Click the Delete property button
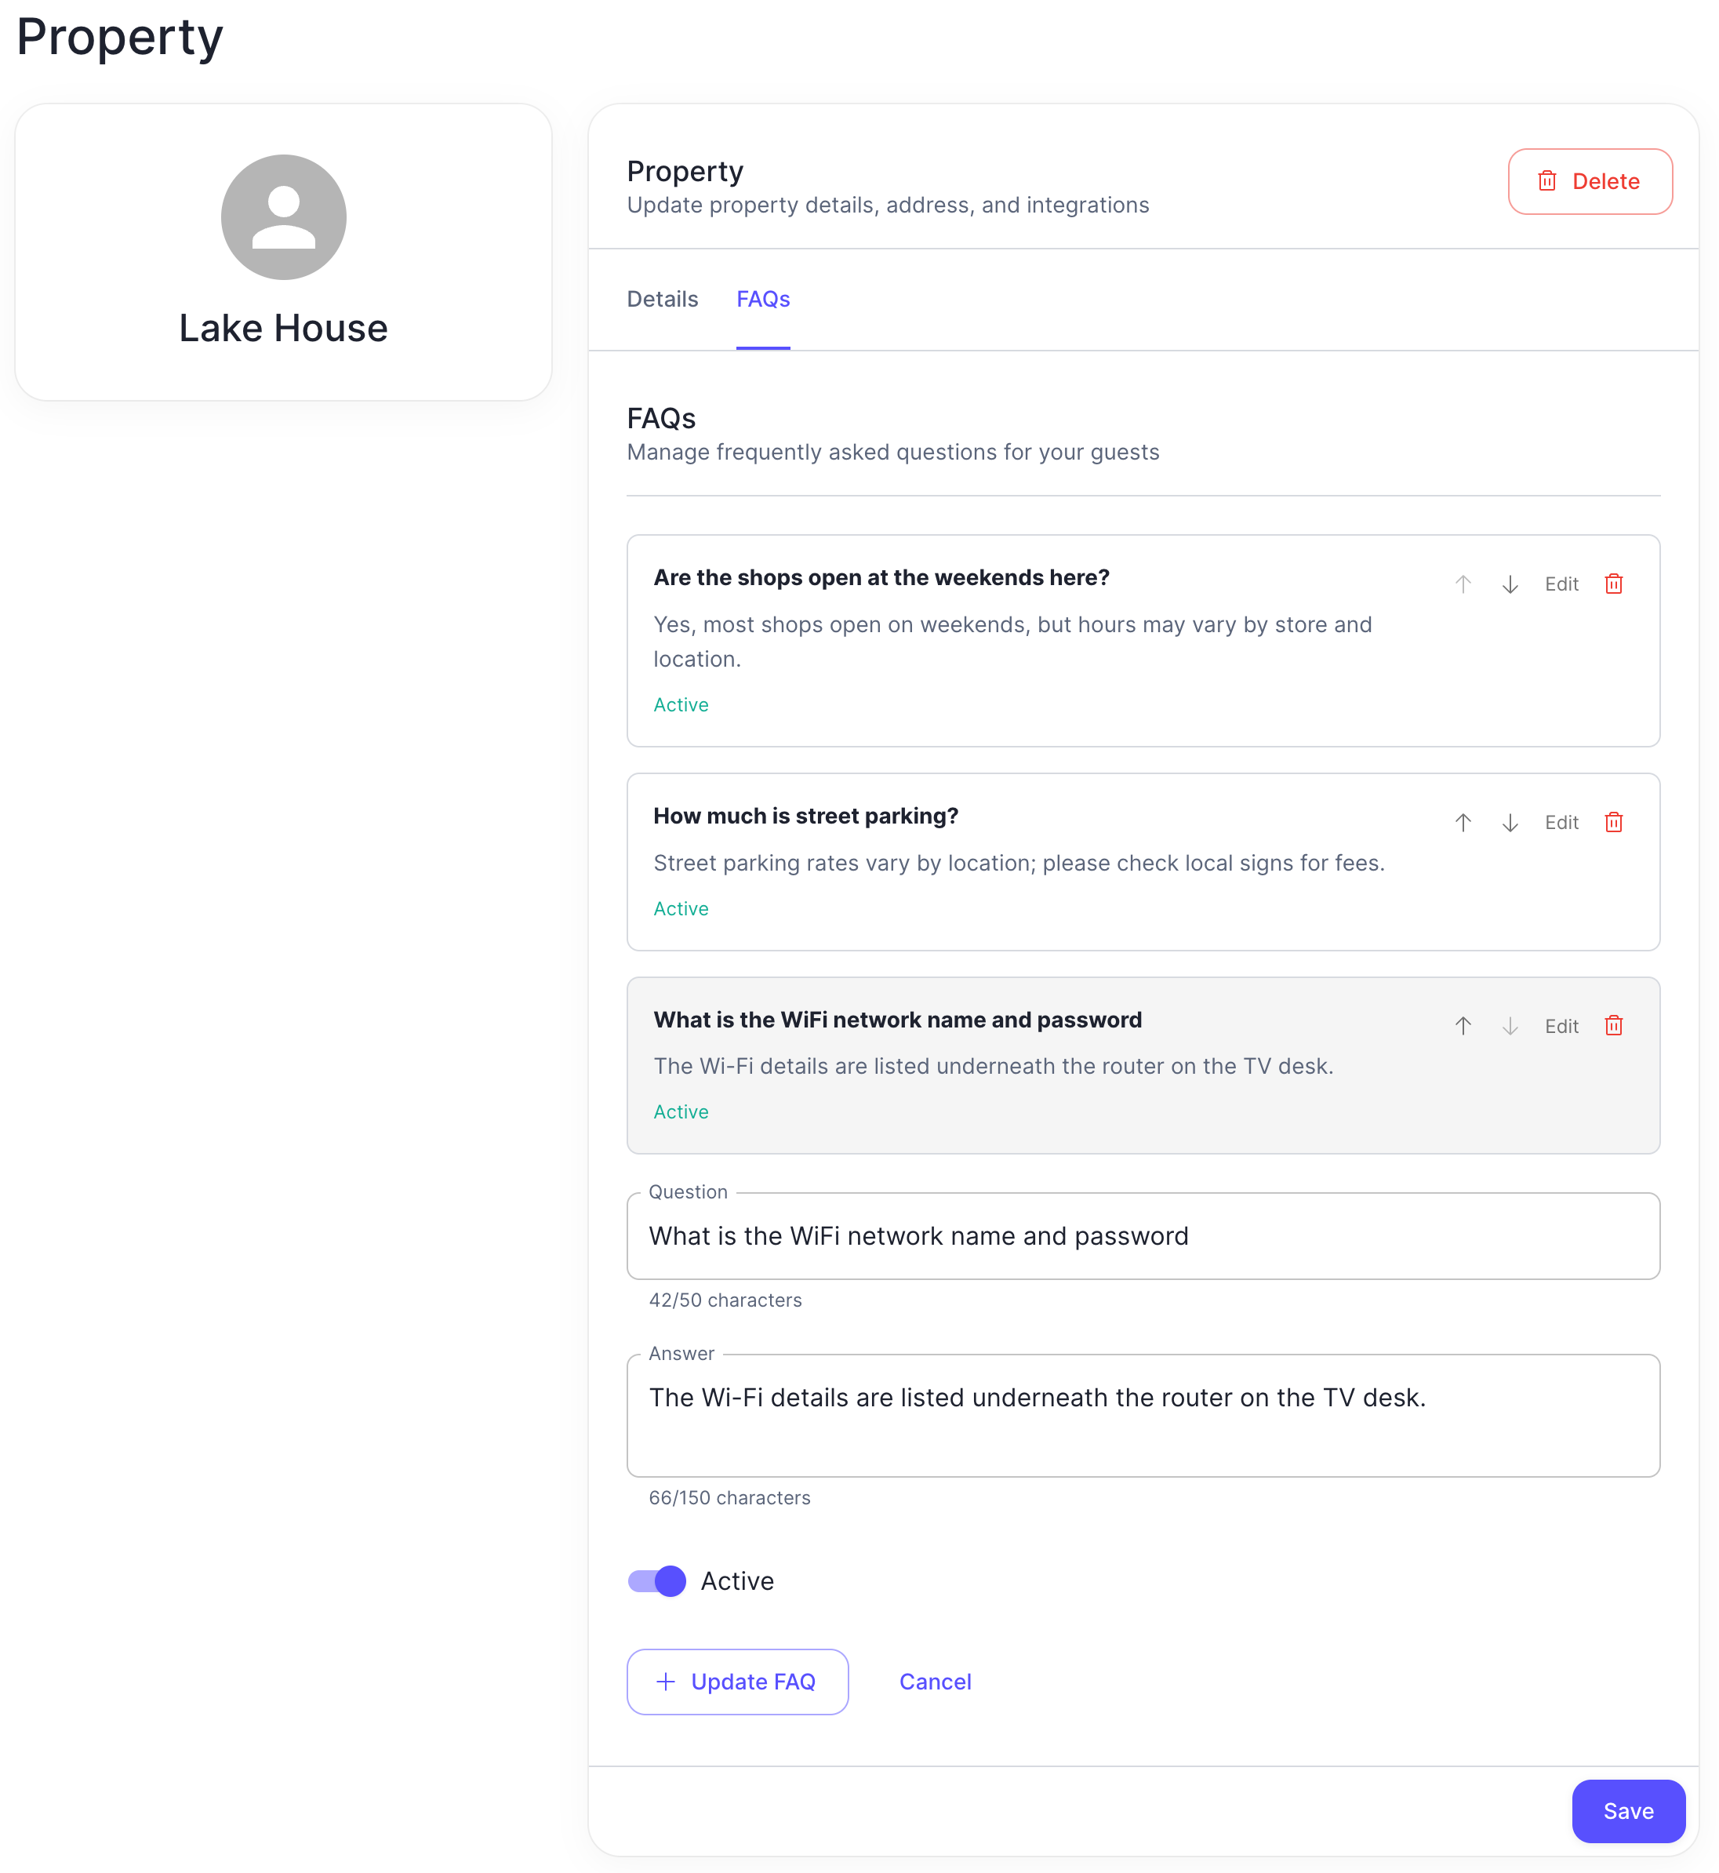The height and width of the screenshot is (1873, 1719). (1590, 181)
